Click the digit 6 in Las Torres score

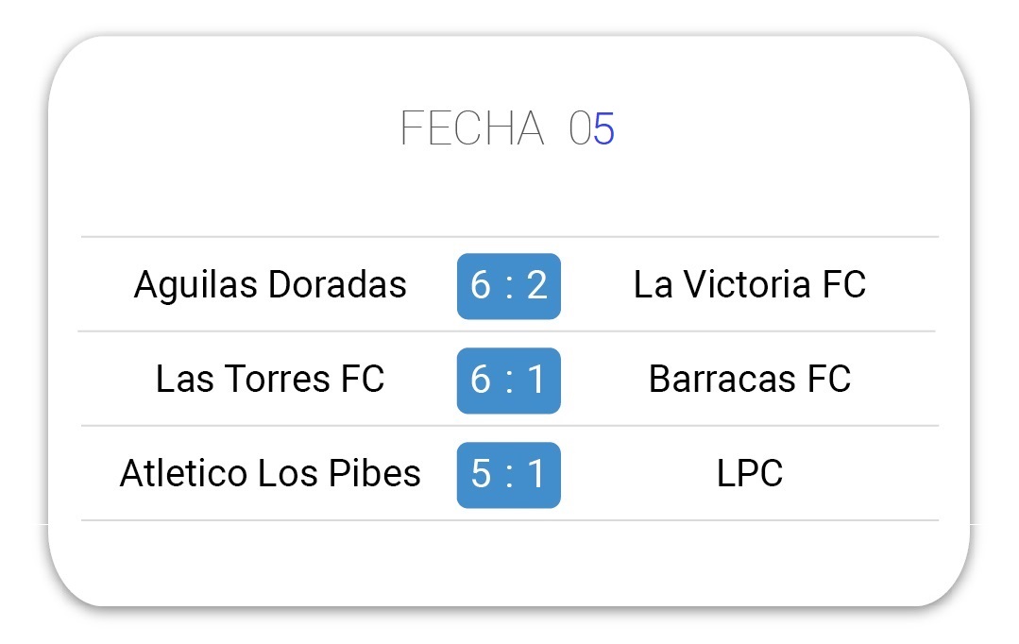pos(481,381)
